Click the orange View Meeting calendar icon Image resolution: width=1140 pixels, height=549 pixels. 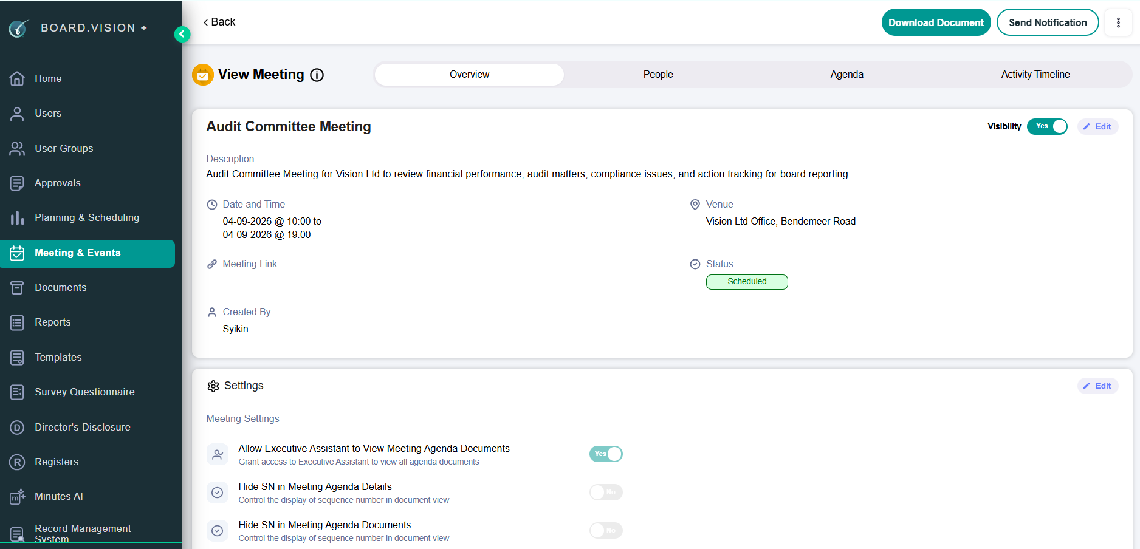click(203, 75)
